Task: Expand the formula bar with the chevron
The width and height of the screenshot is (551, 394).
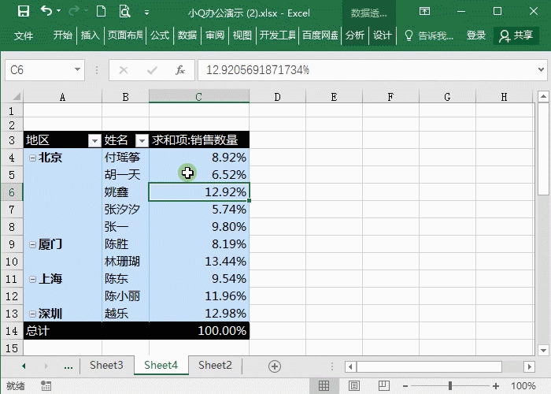Action: point(542,69)
